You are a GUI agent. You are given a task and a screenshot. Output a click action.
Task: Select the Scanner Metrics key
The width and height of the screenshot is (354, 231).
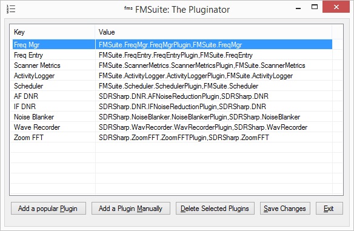click(37, 65)
